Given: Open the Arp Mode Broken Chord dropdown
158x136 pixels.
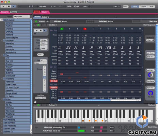Looking at the screenshot, I should coord(41,98).
